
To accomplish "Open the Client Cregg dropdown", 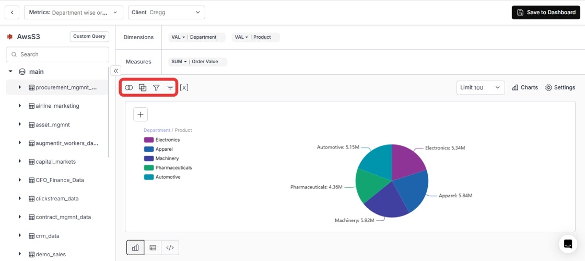I will coord(167,13).
